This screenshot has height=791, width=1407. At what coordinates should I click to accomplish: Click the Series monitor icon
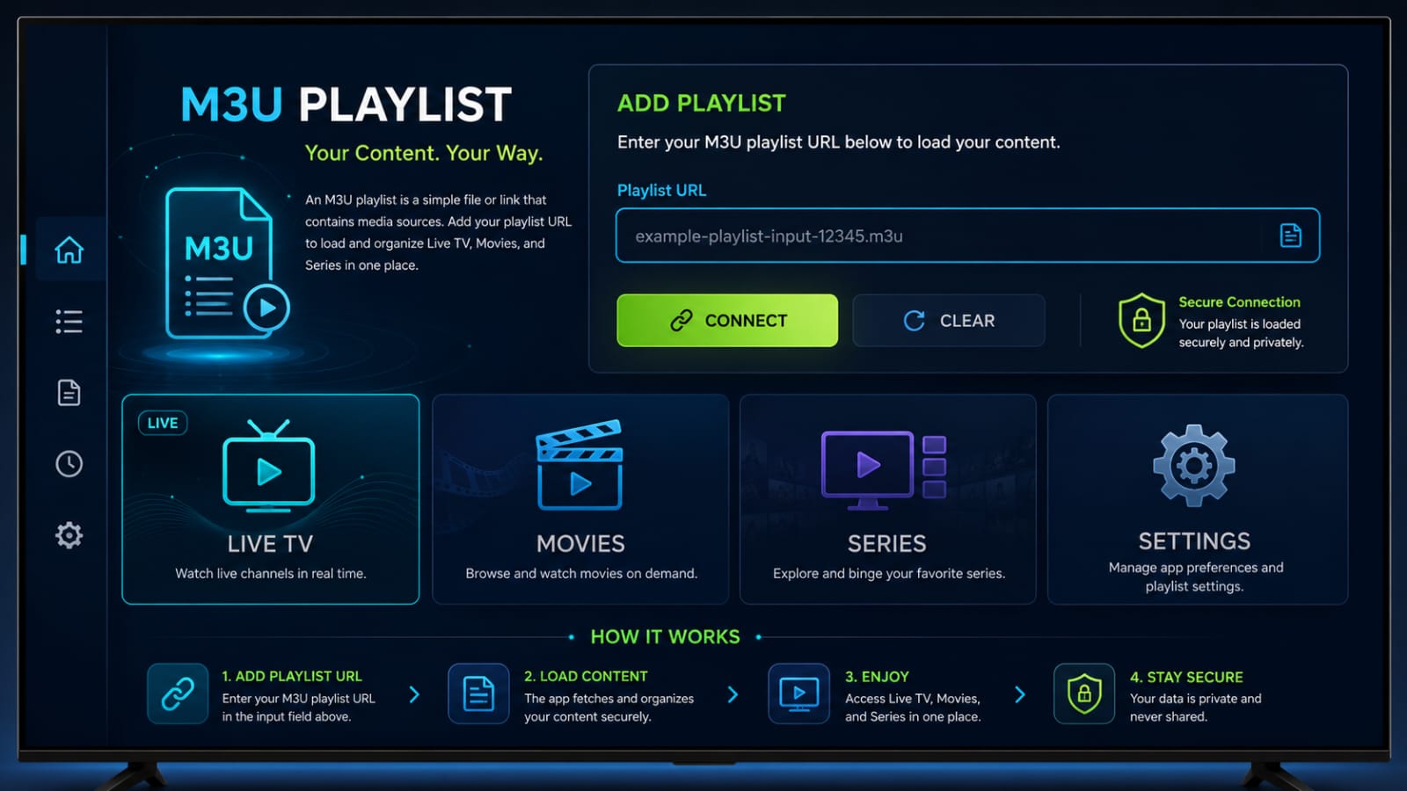point(885,469)
